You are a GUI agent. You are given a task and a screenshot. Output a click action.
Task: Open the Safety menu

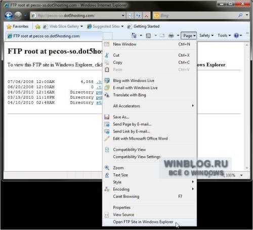tap(206, 35)
